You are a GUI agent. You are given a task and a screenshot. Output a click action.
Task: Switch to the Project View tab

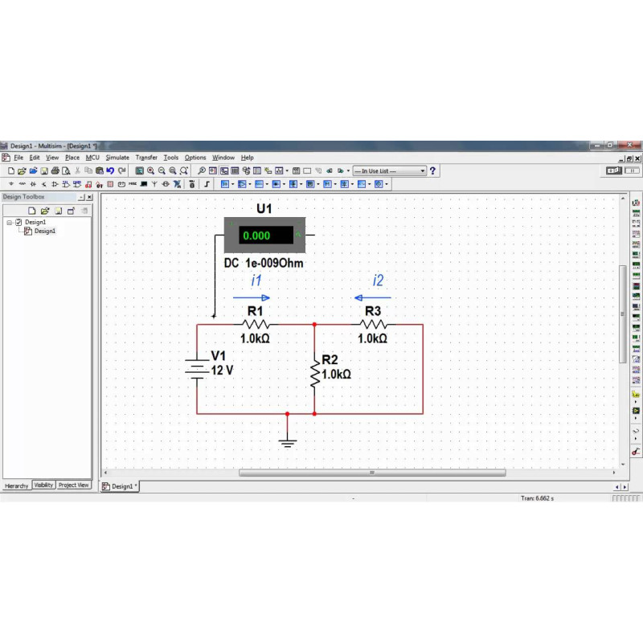click(x=73, y=485)
